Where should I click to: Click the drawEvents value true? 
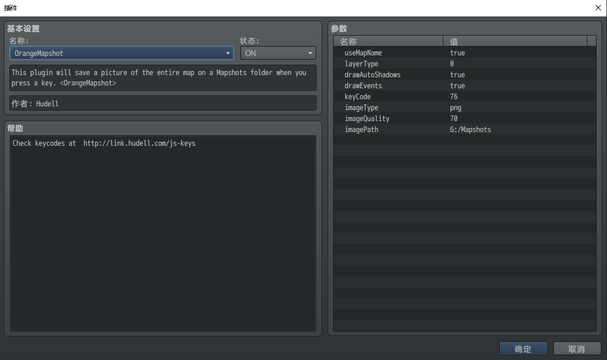click(457, 85)
